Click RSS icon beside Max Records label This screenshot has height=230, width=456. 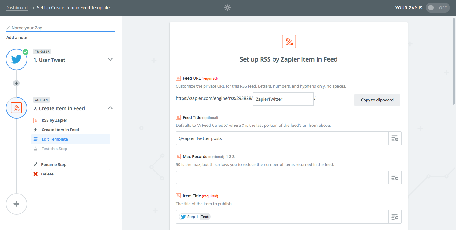click(178, 156)
